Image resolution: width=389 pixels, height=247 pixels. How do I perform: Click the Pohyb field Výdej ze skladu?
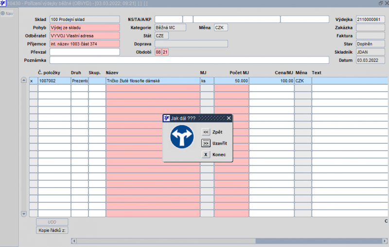(x=85, y=28)
